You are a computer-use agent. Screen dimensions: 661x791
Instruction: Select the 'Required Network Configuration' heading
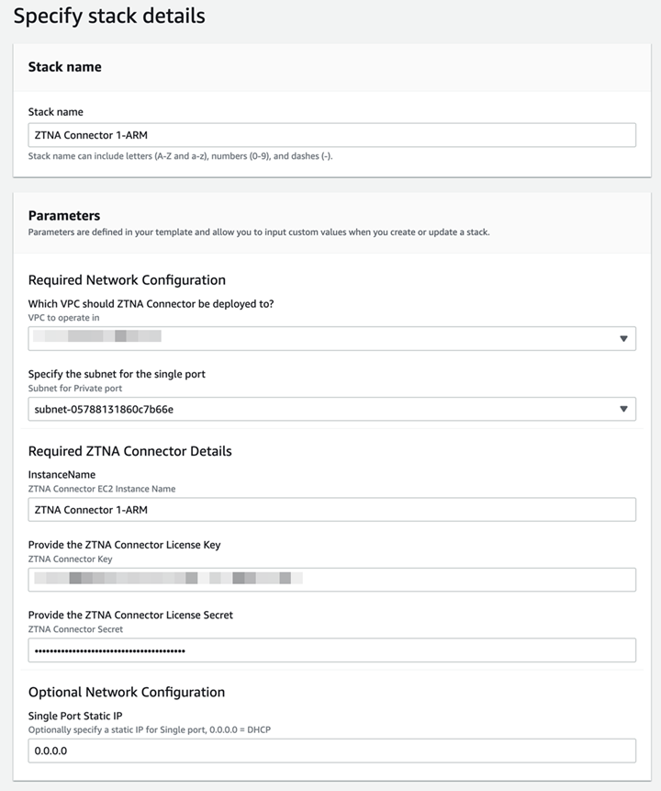click(127, 279)
